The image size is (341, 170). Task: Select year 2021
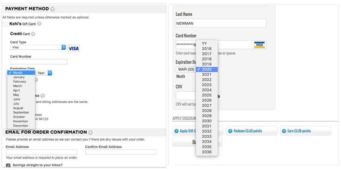tap(207, 74)
